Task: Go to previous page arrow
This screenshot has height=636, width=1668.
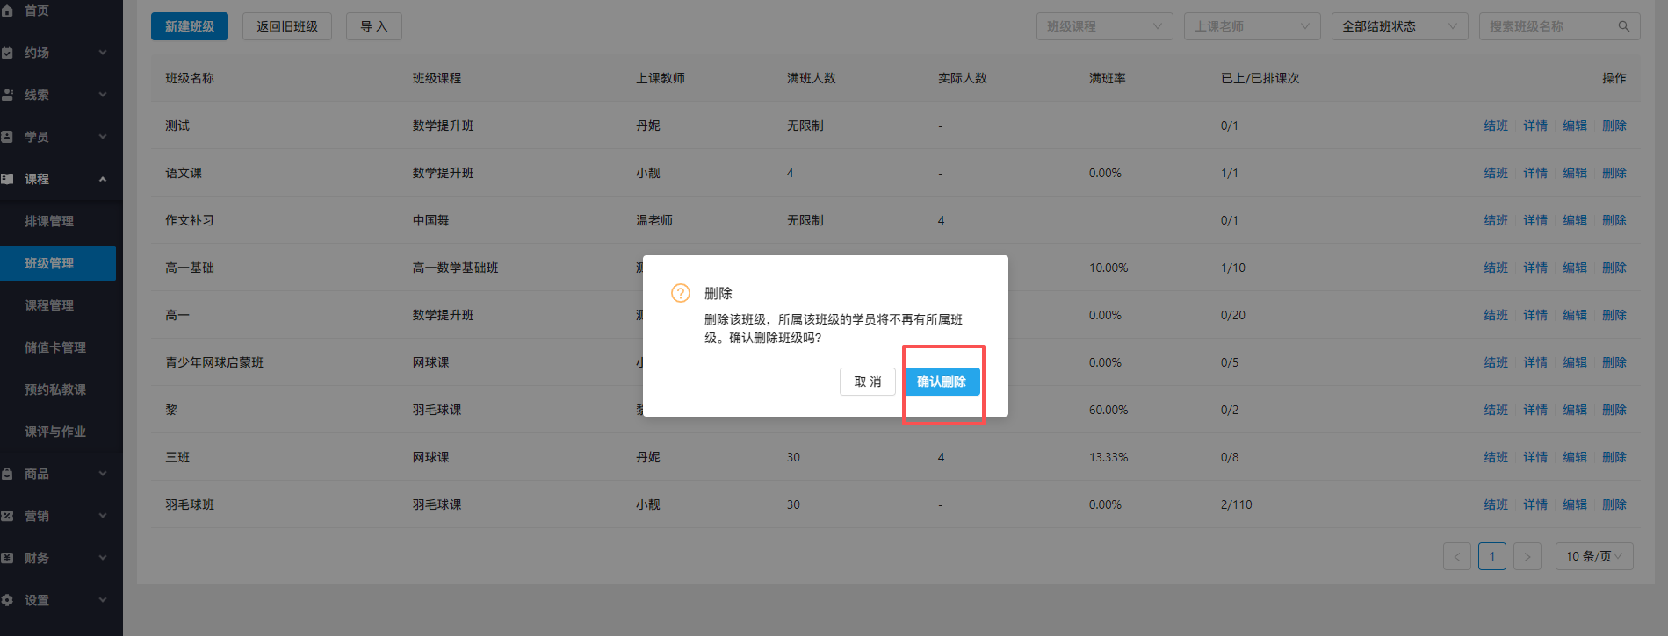Action: (x=1457, y=556)
